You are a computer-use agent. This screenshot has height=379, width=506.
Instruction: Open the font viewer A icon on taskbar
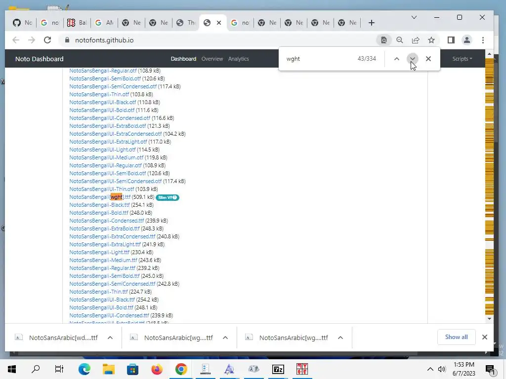tap(229, 369)
